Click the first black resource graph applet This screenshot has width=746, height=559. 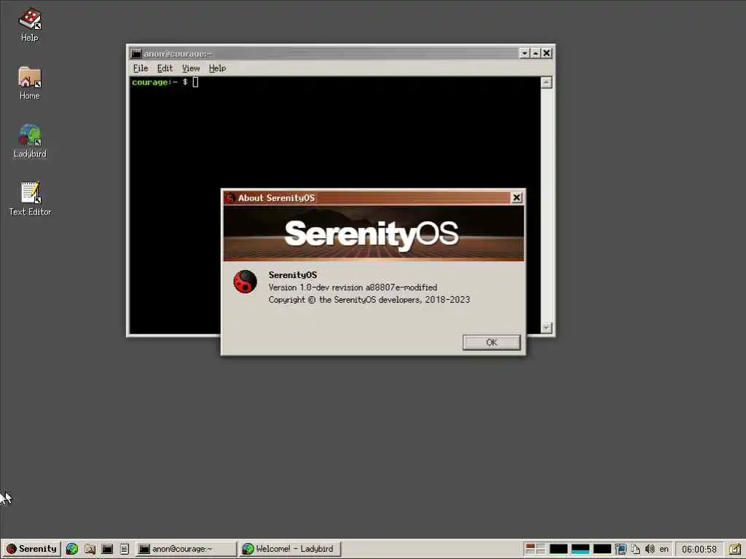pyautogui.click(x=559, y=549)
